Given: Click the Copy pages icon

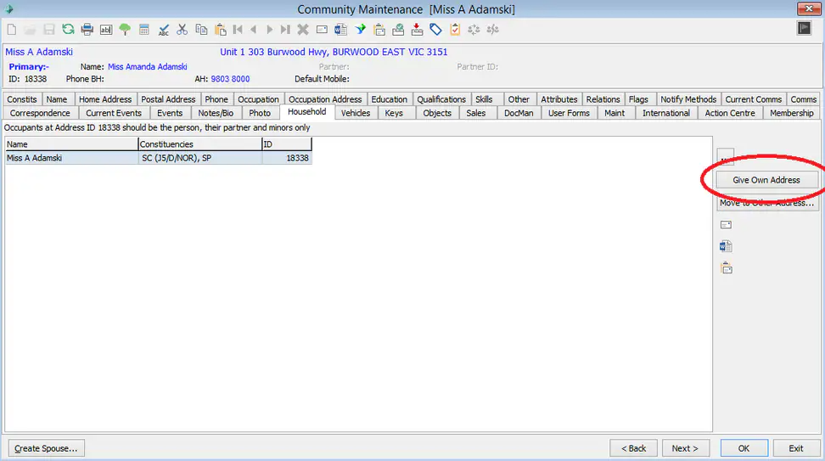Looking at the screenshot, I should click(x=201, y=30).
